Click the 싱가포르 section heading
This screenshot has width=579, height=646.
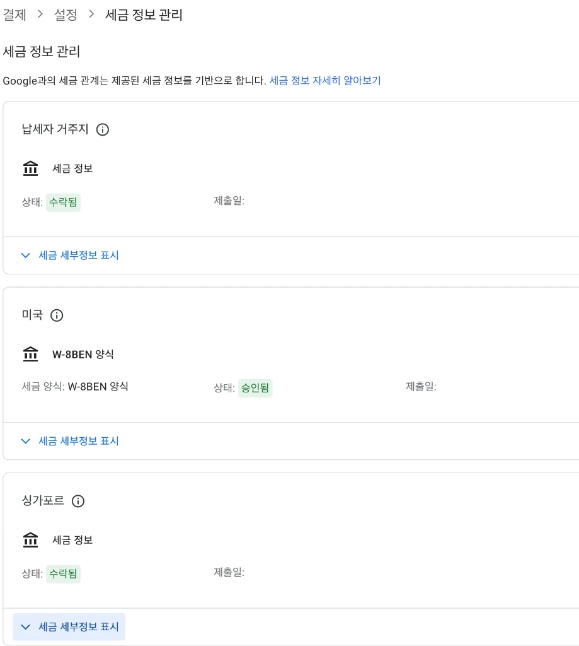(43, 501)
